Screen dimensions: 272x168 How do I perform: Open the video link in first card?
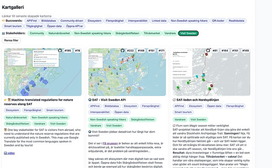(9, 153)
